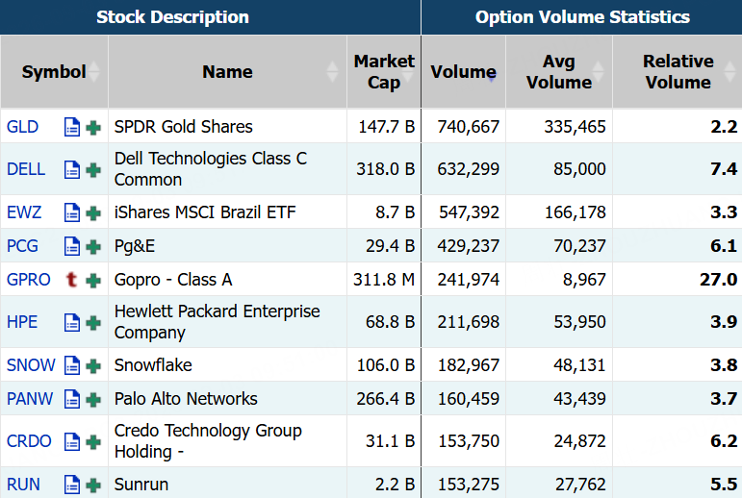Add HPE using the green plus icon

pos(93,323)
